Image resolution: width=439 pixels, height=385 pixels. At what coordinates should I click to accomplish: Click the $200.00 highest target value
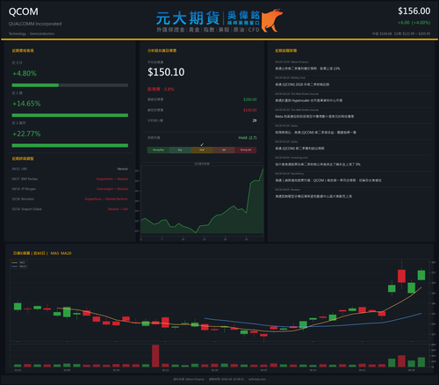click(x=250, y=99)
